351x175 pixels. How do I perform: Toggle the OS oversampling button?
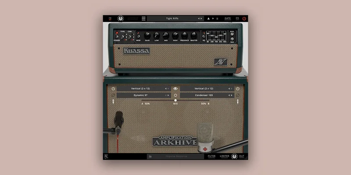coord(237,18)
